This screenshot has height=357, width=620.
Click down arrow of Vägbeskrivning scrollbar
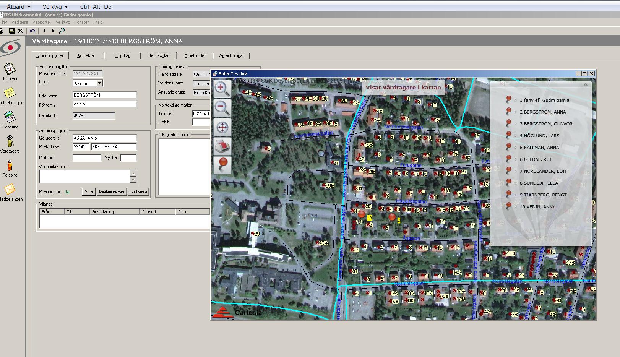[x=133, y=180]
